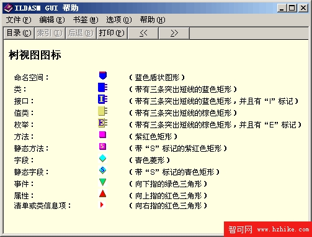Click the enum icon marked with E

103,123
